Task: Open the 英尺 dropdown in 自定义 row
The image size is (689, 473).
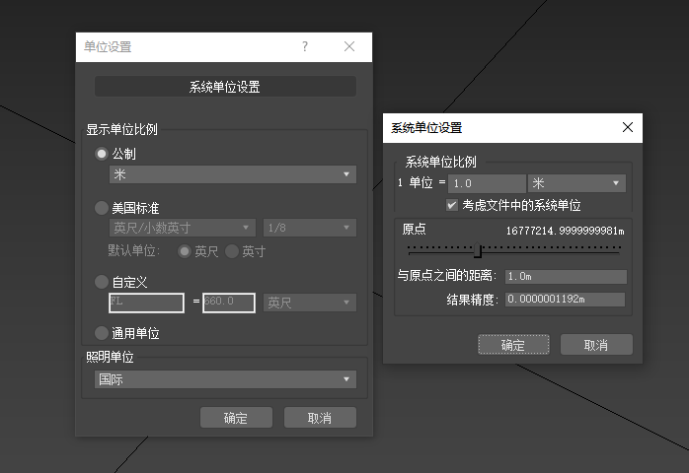Action: (x=309, y=303)
